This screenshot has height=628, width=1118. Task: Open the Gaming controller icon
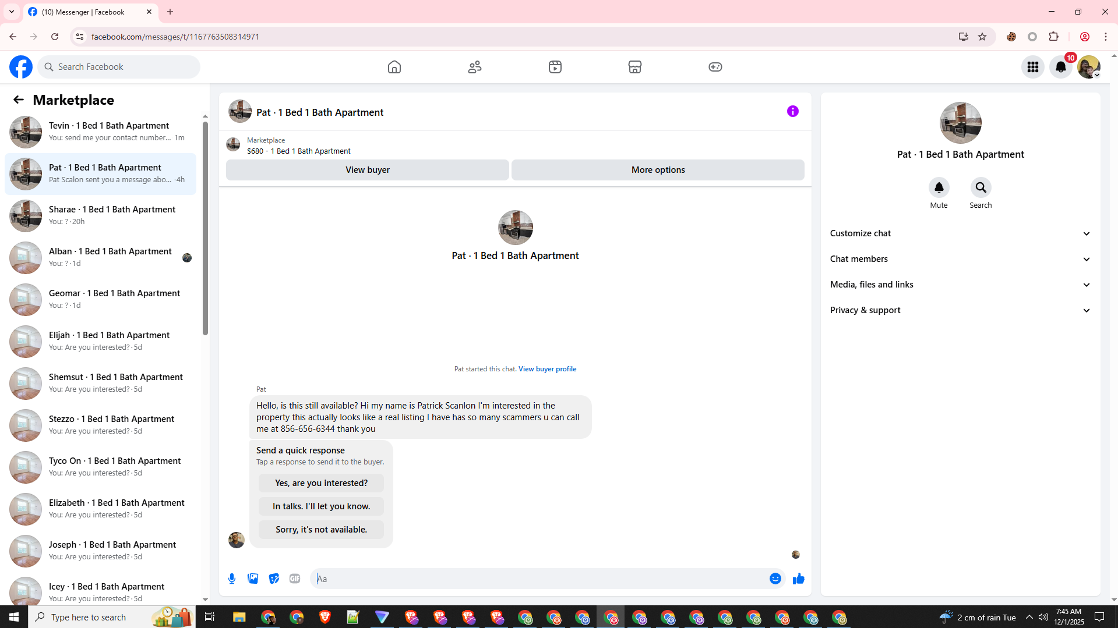715,67
